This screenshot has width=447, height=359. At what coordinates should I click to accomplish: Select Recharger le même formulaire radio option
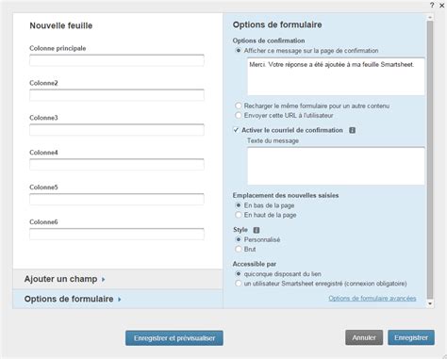click(x=239, y=106)
